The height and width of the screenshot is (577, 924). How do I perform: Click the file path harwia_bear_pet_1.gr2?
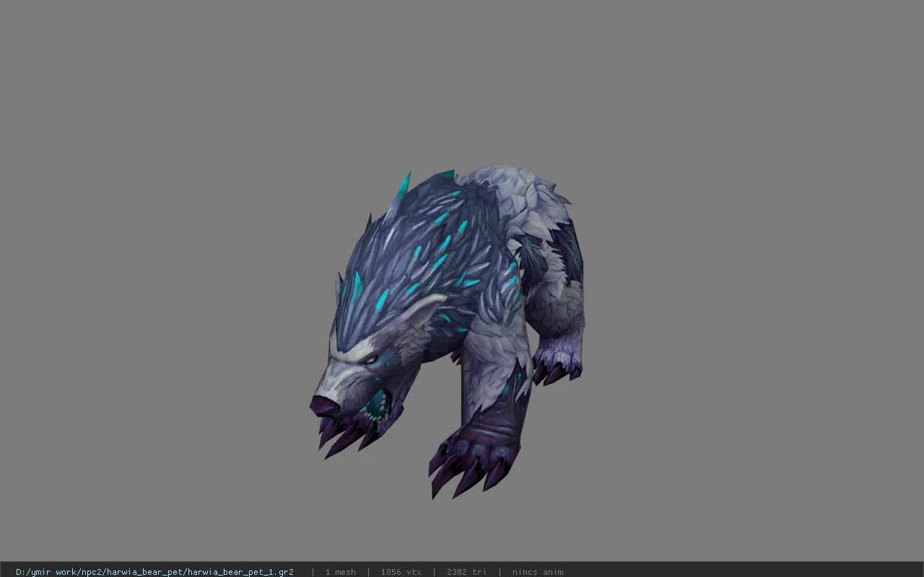(154, 572)
